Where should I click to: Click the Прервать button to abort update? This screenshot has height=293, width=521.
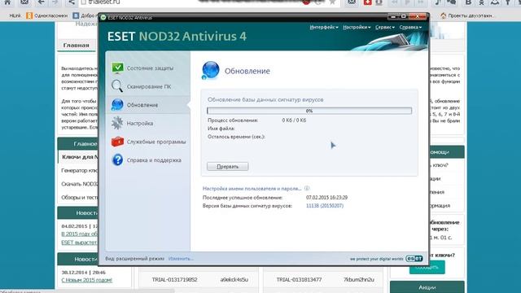tap(228, 166)
